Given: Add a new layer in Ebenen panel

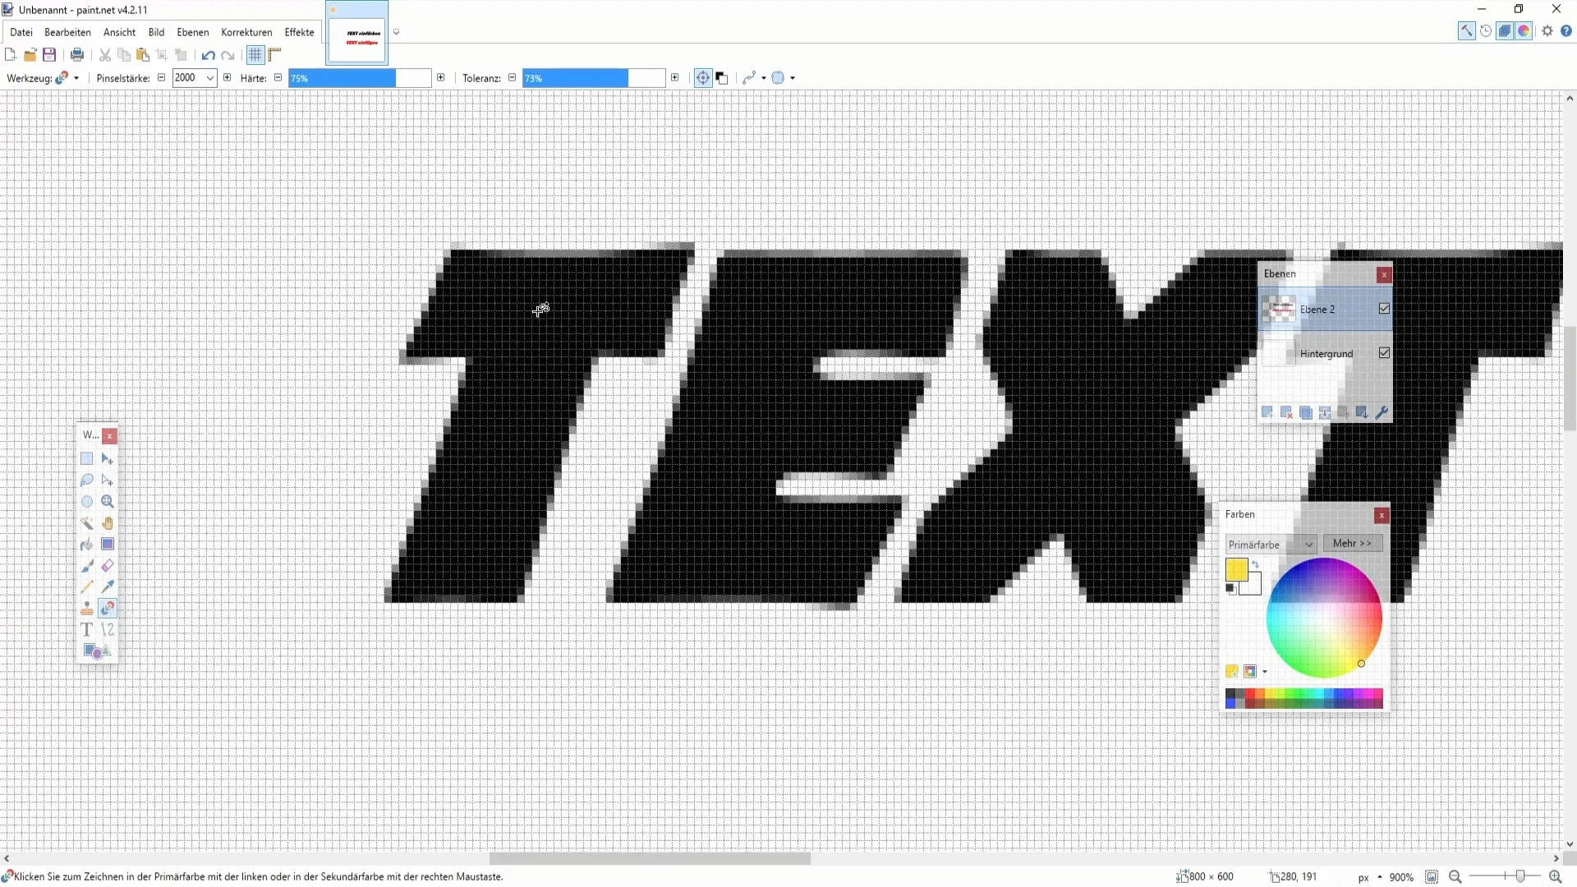Looking at the screenshot, I should pyautogui.click(x=1267, y=412).
